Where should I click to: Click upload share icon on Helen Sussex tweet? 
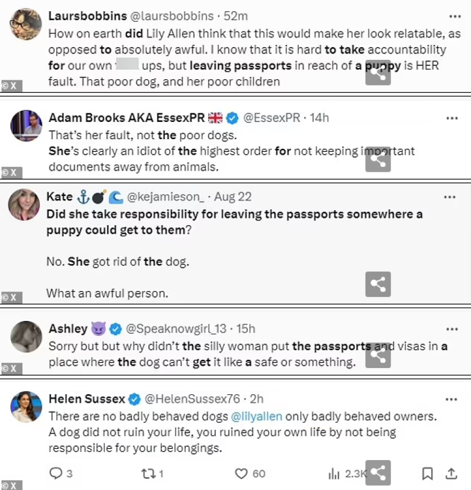point(451,473)
